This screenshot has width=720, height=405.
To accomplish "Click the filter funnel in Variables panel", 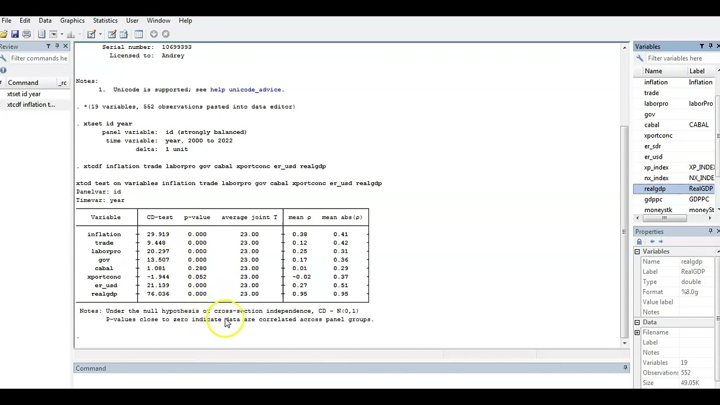I will (x=702, y=46).
